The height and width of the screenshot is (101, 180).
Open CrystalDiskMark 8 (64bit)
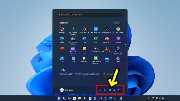(x=96, y=60)
